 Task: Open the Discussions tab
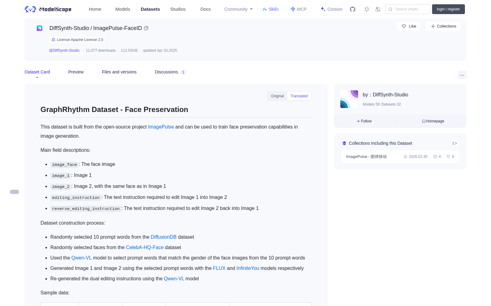[170, 72]
